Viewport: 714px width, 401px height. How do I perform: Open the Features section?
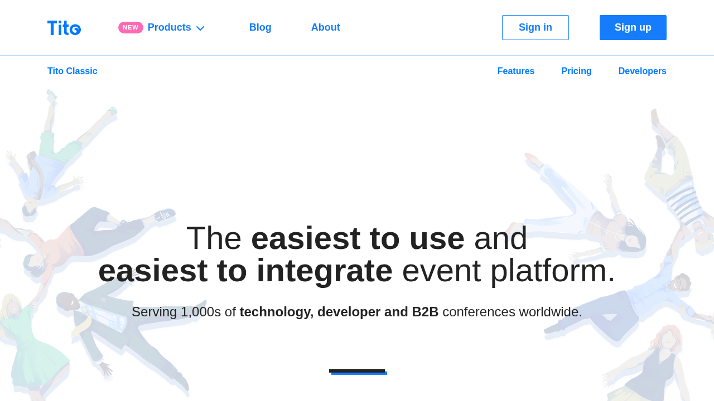(x=516, y=71)
